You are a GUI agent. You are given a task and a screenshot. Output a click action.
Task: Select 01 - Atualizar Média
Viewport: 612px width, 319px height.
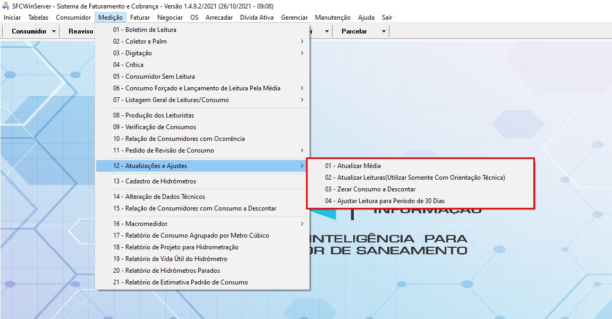353,166
